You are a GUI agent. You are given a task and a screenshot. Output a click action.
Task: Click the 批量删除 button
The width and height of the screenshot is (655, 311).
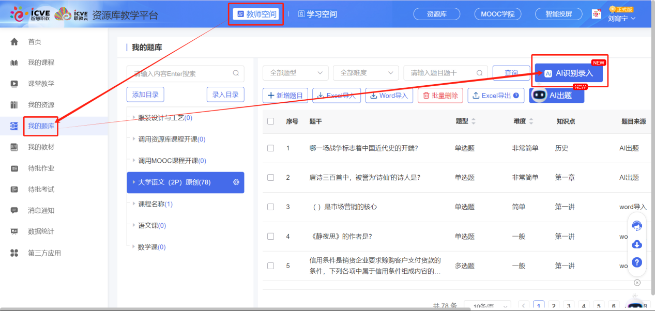(x=440, y=96)
